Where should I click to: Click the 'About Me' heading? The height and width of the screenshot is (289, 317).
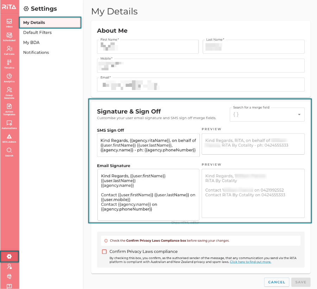point(112,31)
